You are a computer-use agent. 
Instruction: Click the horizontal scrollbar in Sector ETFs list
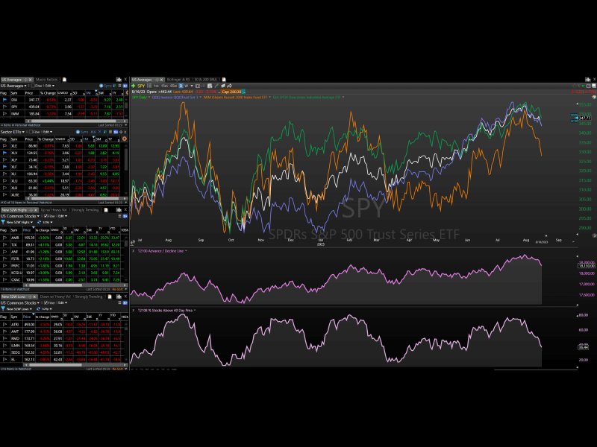click(76, 198)
